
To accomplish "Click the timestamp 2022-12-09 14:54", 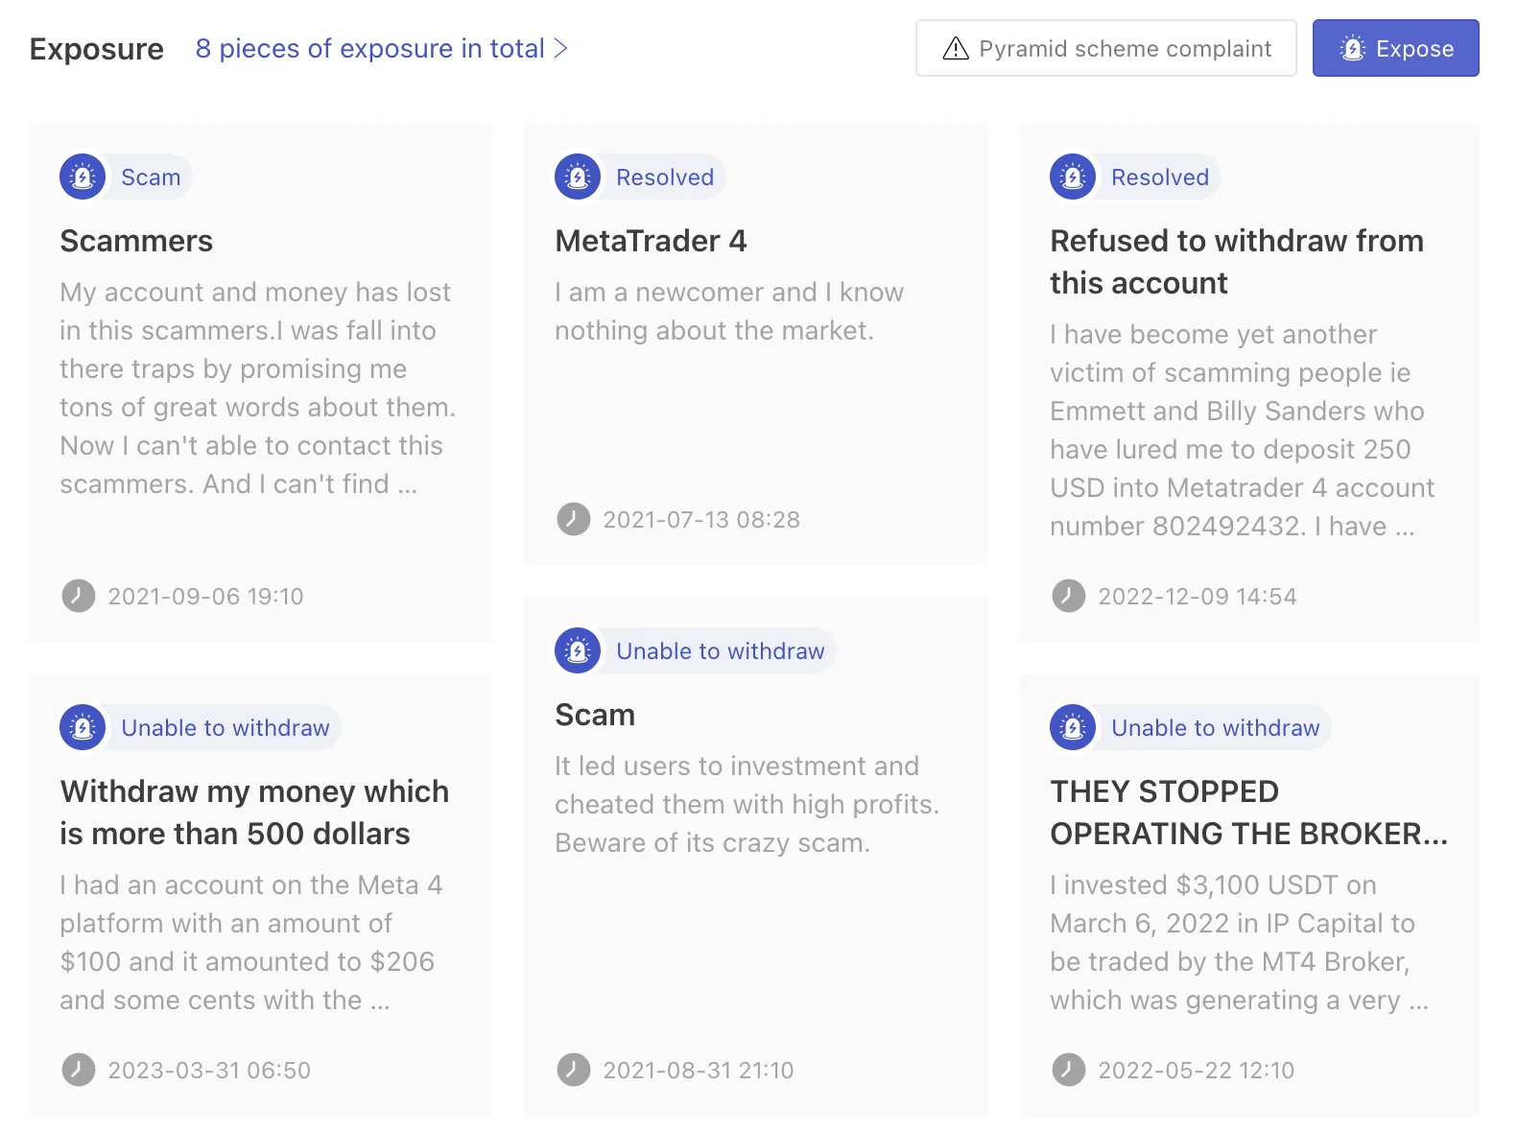I will pyautogui.click(x=1198, y=597).
